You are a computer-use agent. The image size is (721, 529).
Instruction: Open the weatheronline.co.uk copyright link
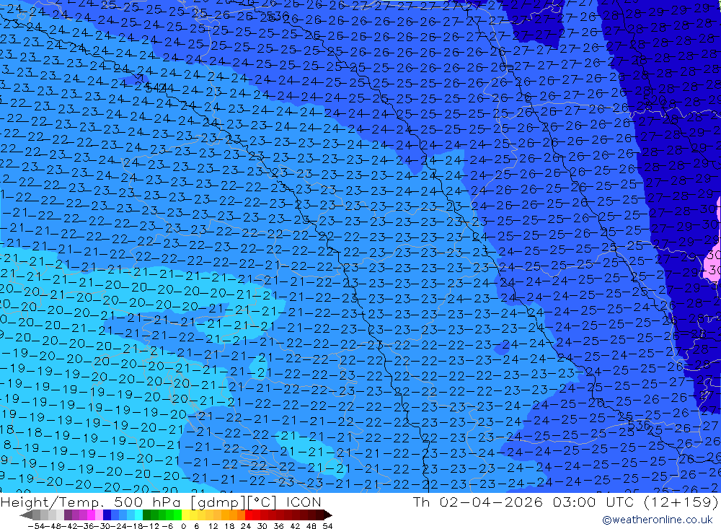[658, 520]
